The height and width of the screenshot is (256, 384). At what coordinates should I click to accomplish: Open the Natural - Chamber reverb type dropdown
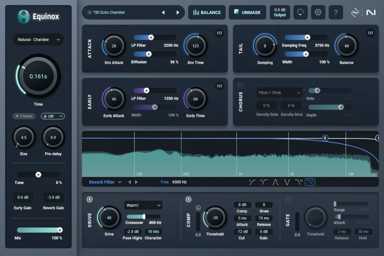[38, 39]
